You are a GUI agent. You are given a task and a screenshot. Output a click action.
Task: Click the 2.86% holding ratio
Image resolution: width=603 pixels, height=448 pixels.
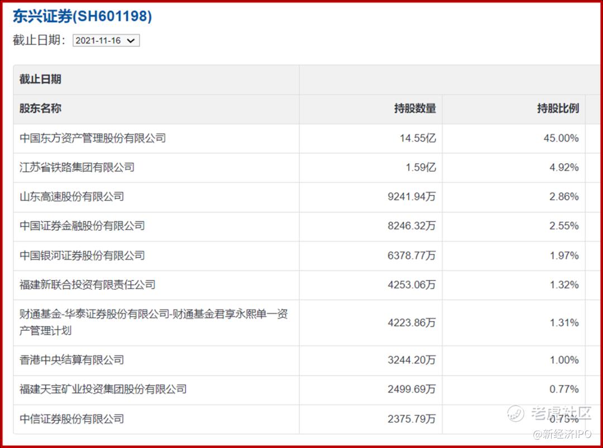(564, 197)
